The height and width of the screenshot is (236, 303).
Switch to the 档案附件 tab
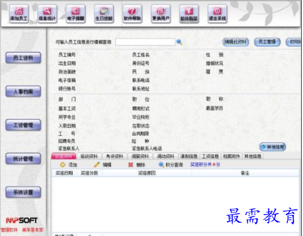tap(232, 156)
